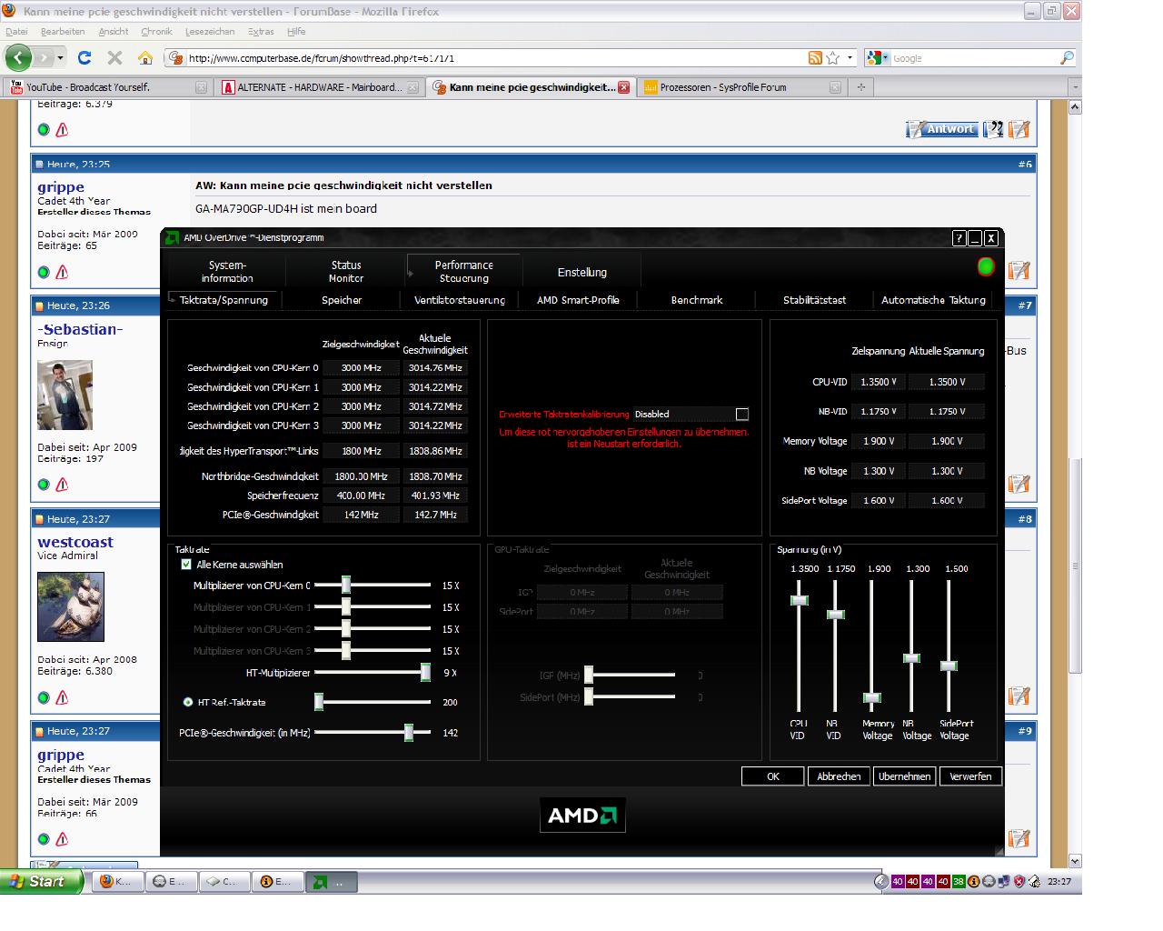The image size is (1163, 931).
Task: Click green '38' temperature tray icon
Action: pos(959,881)
